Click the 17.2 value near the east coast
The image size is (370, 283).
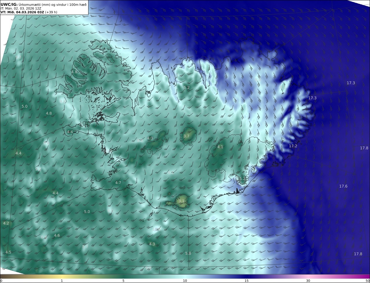tap(293, 146)
